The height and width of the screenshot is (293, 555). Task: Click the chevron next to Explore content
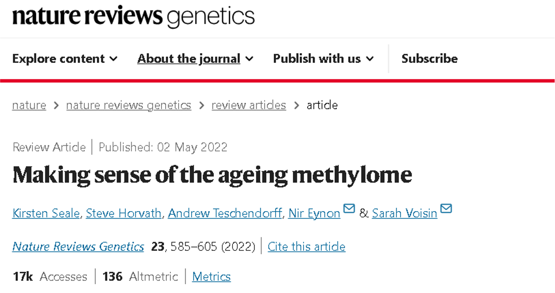tap(113, 59)
